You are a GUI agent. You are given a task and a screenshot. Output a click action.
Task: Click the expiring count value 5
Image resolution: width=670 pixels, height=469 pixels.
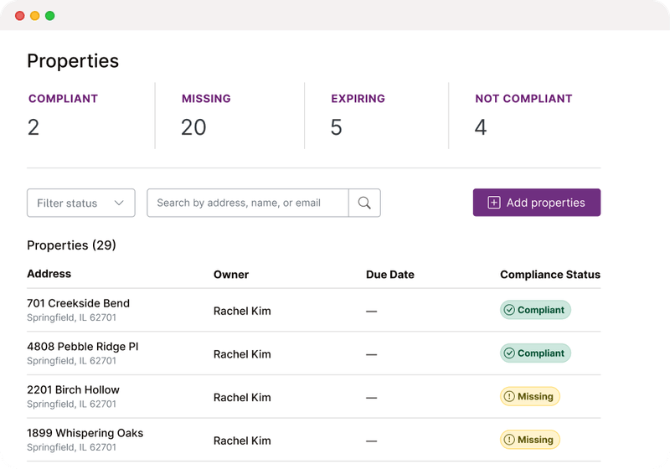point(337,127)
